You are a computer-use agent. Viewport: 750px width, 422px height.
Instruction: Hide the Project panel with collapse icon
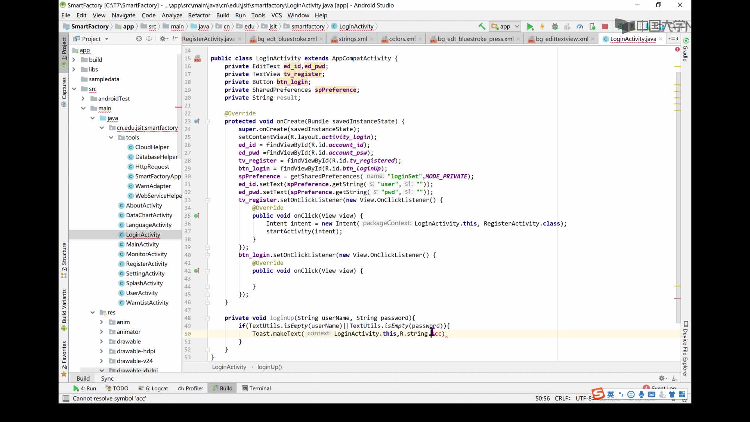coord(175,39)
